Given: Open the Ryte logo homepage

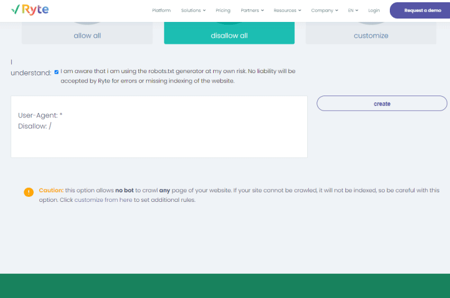Looking at the screenshot, I should (x=30, y=10).
